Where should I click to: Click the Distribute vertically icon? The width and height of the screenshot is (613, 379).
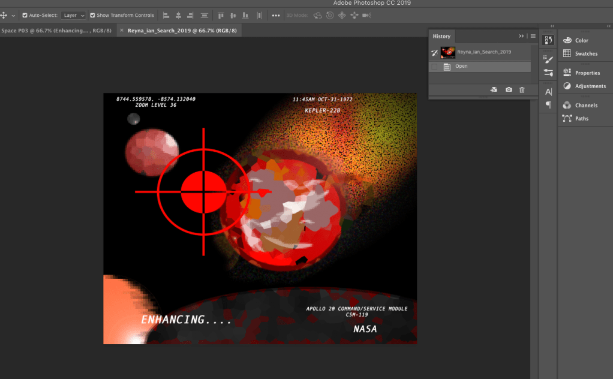(x=204, y=15)
